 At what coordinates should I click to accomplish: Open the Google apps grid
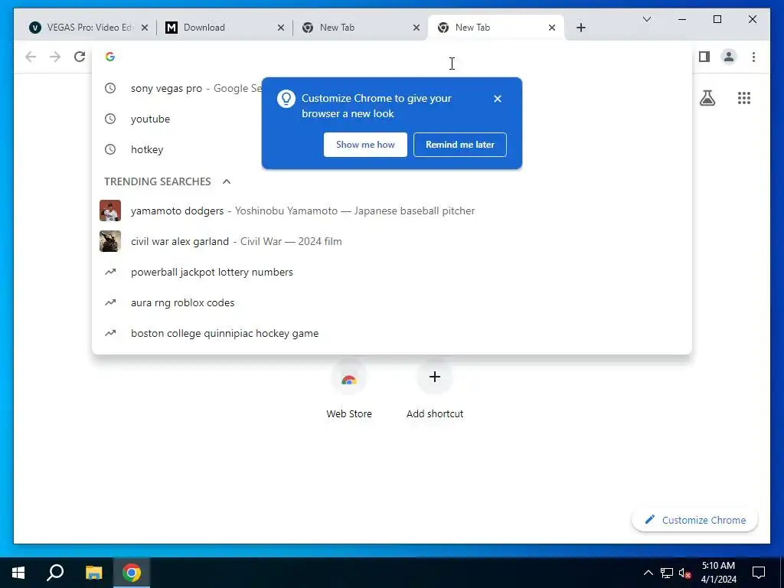coord(744,98)
